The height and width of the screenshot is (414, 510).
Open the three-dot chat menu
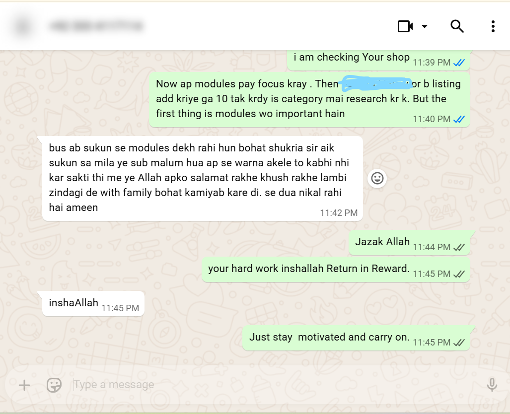click(493, 26)
